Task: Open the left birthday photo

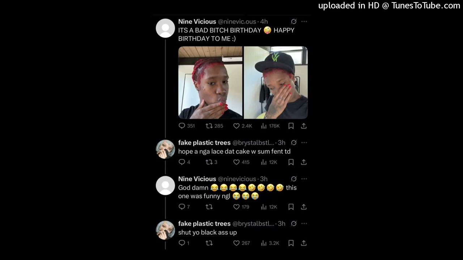Action: pos(210,83)
